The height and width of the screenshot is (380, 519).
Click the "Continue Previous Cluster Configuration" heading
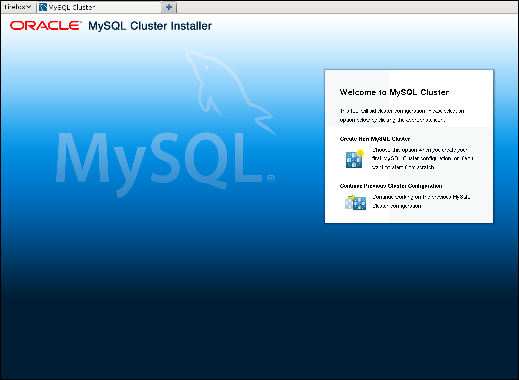click(391, 186)
